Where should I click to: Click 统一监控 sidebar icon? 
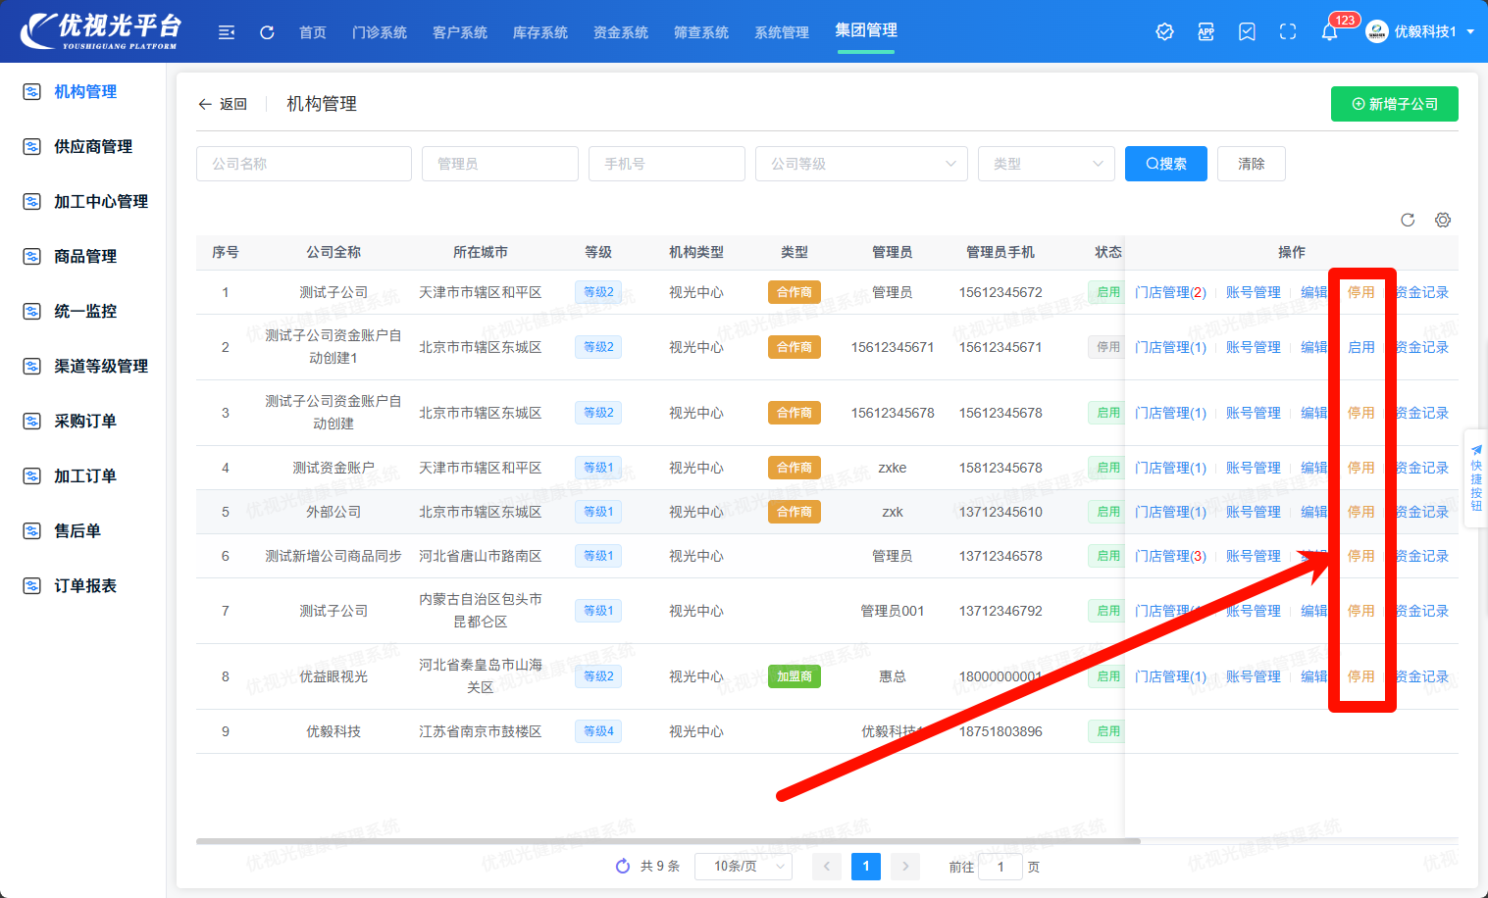[x=32, y=311]
